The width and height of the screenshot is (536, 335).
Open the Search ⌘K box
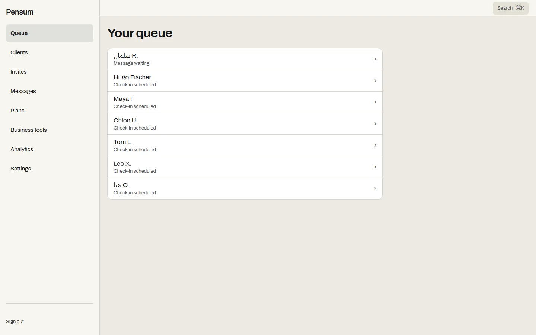pos(511,8)
